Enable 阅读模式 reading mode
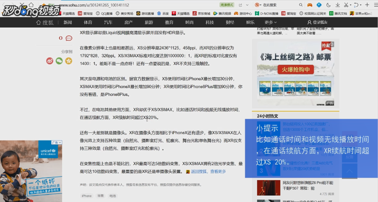Screen dimensions: 378x202 227,5
